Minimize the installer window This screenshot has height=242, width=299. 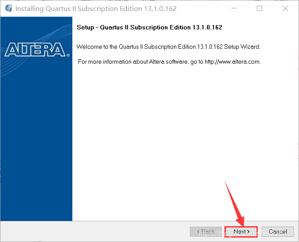click(x=234, y=8)
